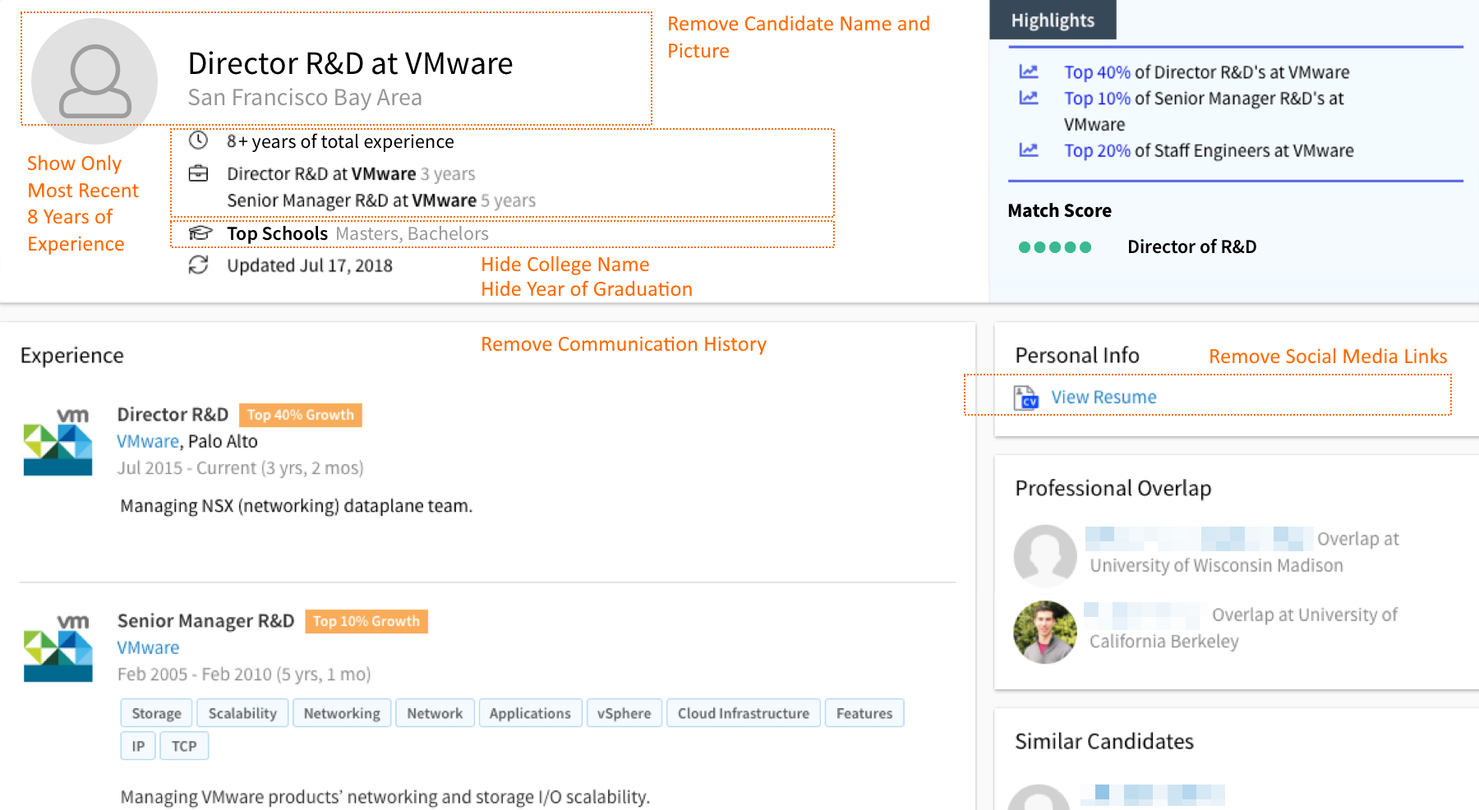Screen dimensions: 1479x810
Task: Click the University of Wisconsin Madison overlap avatar
Action: pyautogui.click(x=1045, y=556)
